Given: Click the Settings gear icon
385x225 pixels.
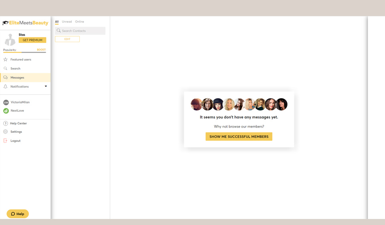Looking at the screenshot, I should (x=6, y=132).
